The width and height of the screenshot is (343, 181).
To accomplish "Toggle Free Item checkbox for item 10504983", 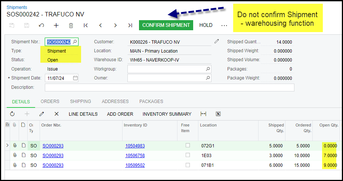I will pyautogui.click(x=188, y=145).
